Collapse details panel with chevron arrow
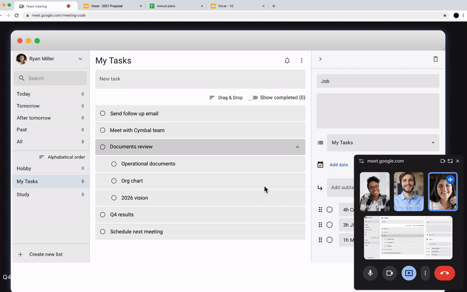Viewport: 467px width, 292px height. point(321,59)
